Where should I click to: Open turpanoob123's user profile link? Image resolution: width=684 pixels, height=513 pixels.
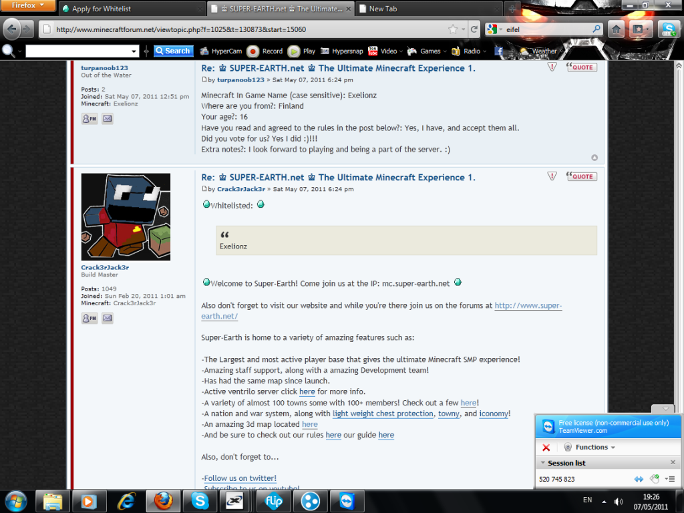pos(104,67)
